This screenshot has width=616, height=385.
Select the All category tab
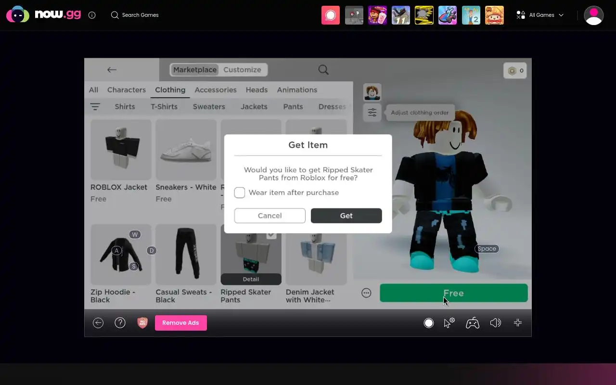coord(93,90)
